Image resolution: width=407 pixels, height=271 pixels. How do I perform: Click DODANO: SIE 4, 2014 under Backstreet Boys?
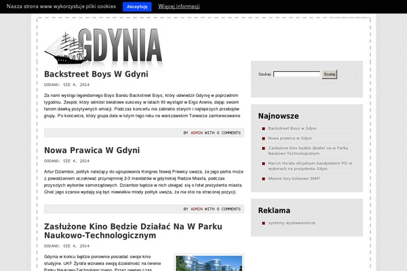[66, 85]
